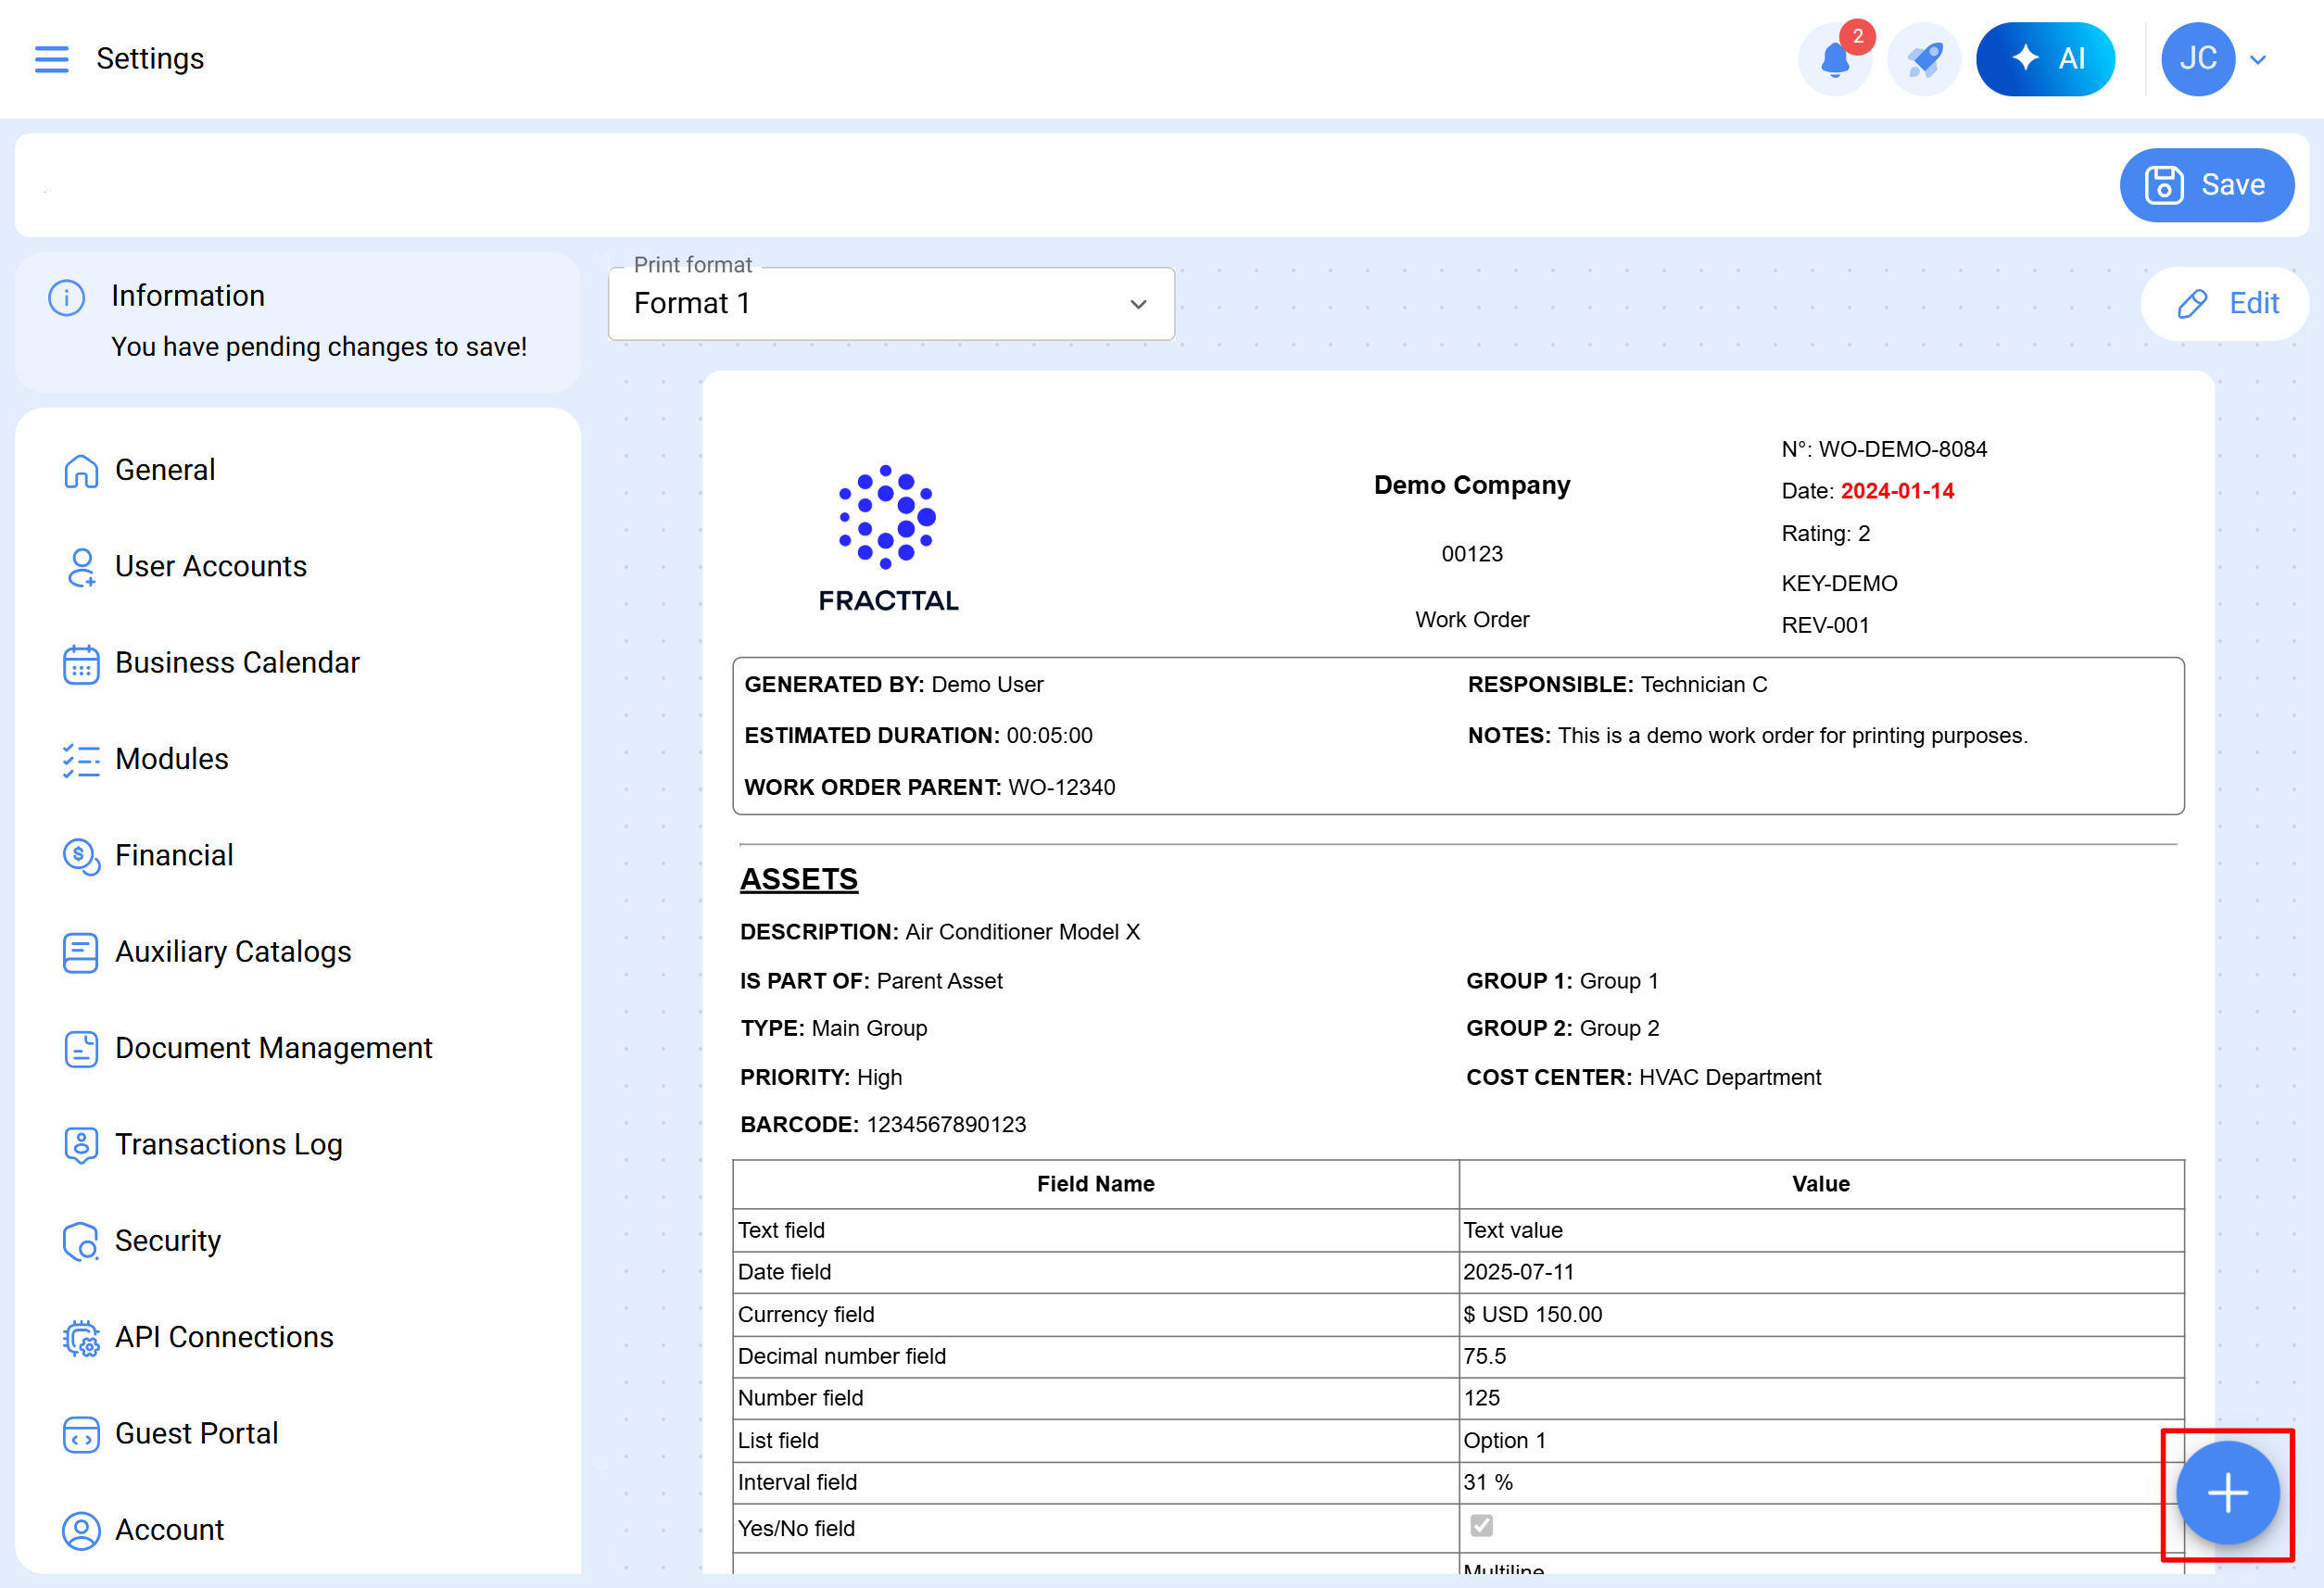The image size is (2324, 1588).
Task: Select the Security shield icon
Action: [x=80, y=1241]
